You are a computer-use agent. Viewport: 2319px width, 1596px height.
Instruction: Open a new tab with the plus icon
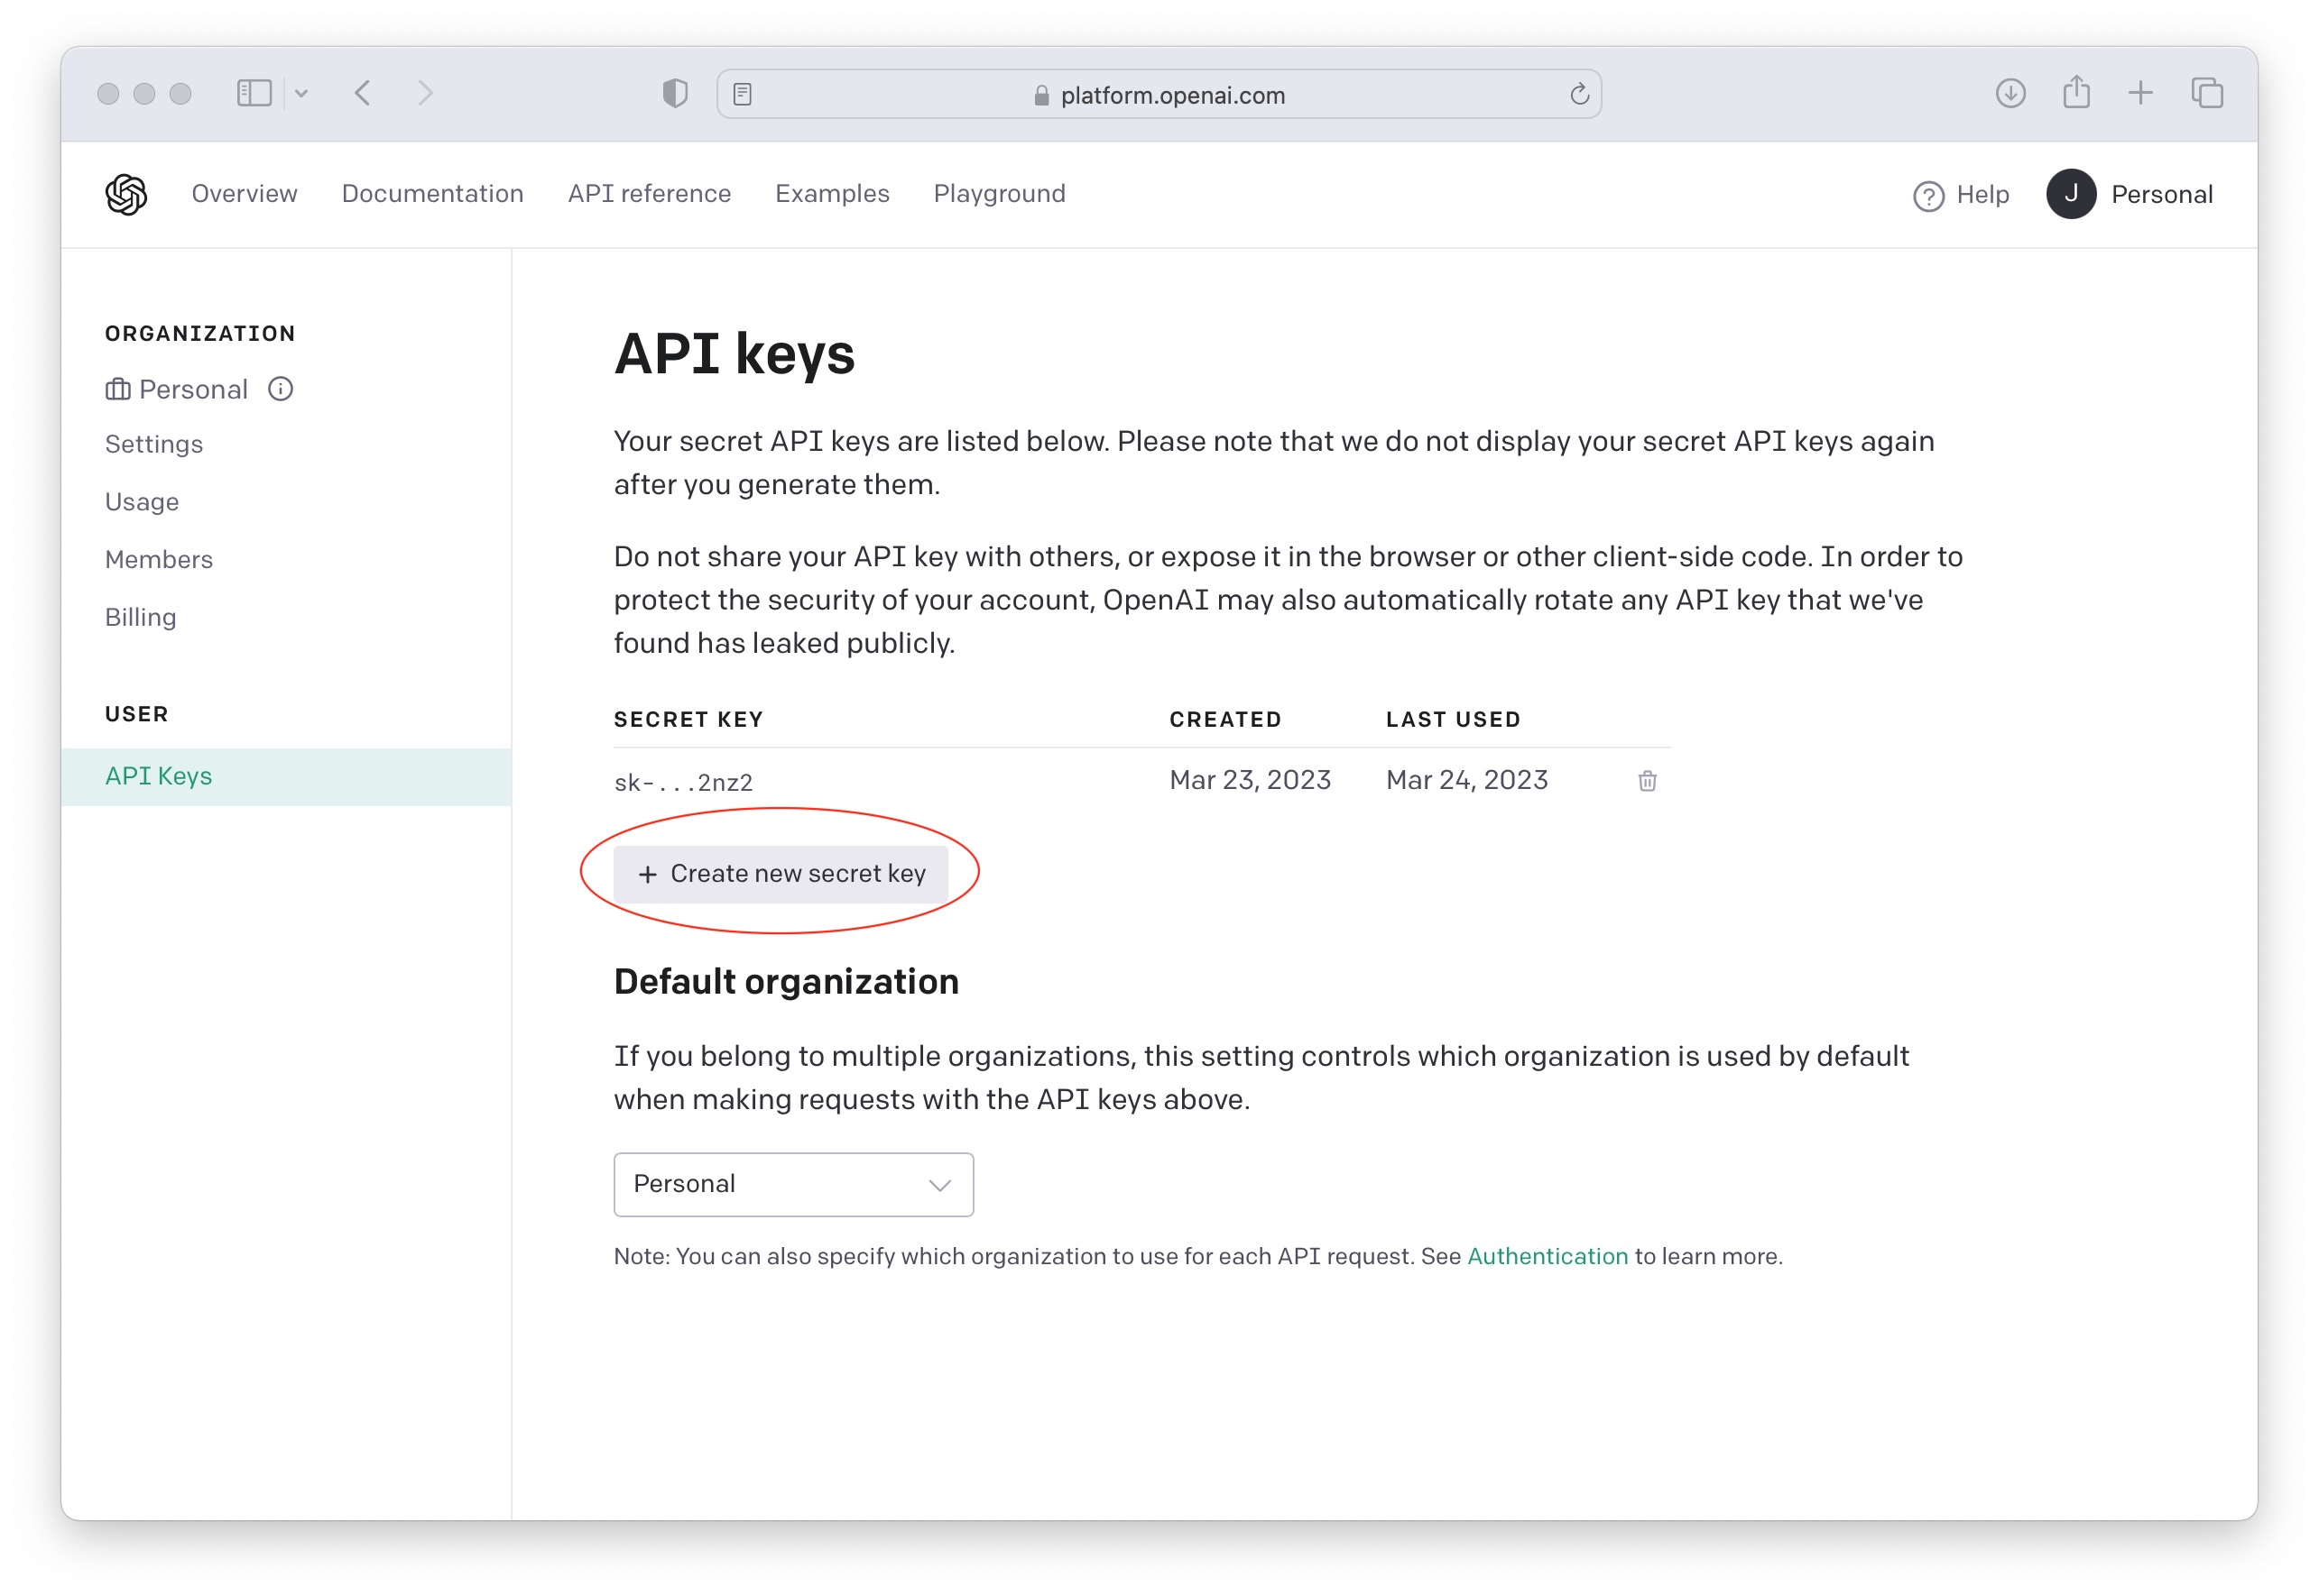[2141, 93]
